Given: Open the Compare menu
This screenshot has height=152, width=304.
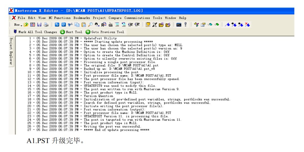Looking at the screenshot, I should point(115,18).
